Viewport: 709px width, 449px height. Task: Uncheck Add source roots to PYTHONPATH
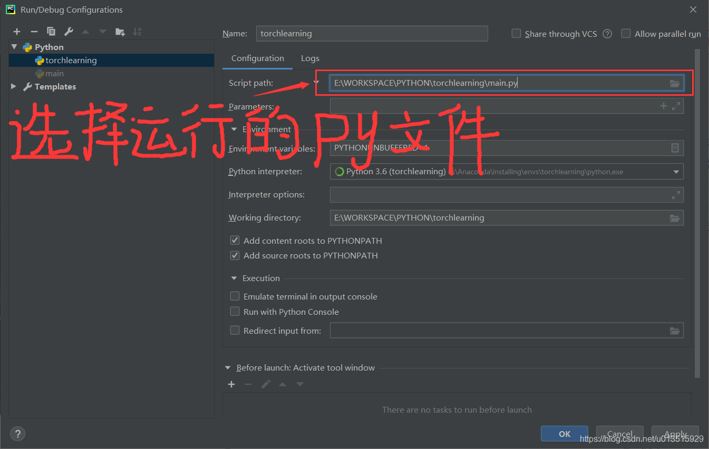coord(235,255)
